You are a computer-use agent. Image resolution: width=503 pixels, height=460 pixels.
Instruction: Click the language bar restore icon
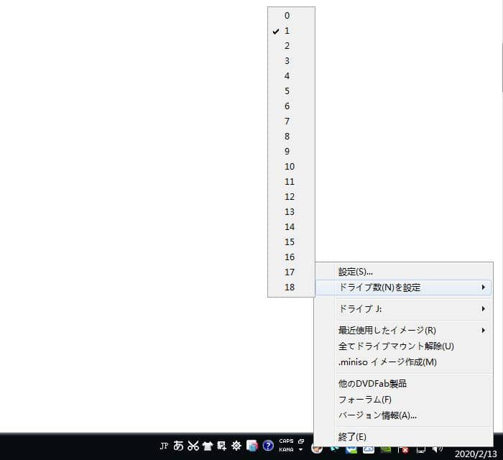pyautogui.click(x=301, y=441)
